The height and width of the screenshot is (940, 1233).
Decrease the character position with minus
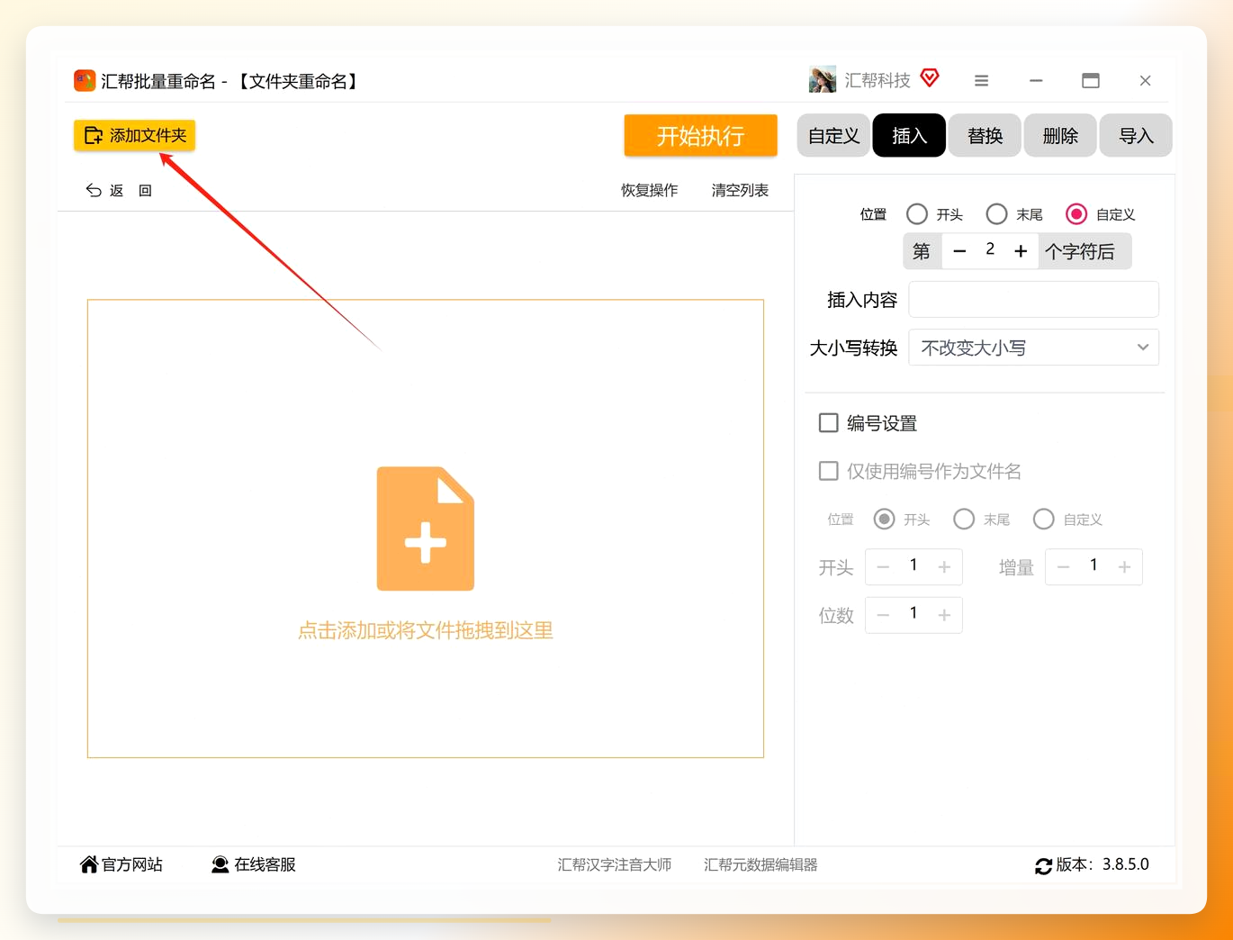tap(959, 251)
